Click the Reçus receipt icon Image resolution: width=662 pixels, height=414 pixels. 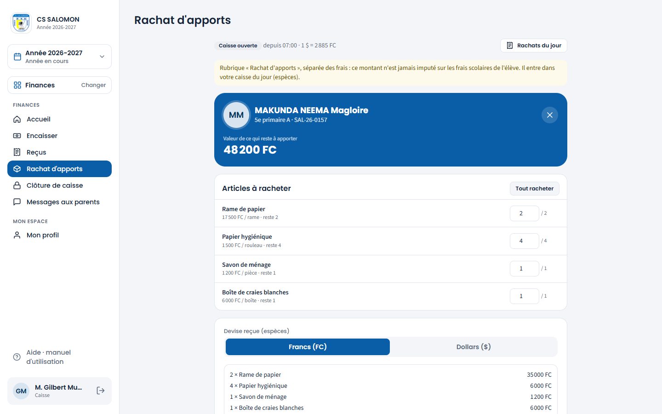(17, 152)
